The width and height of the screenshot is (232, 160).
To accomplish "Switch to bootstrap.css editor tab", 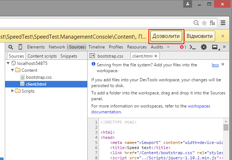I will click(x=110, y=56).
